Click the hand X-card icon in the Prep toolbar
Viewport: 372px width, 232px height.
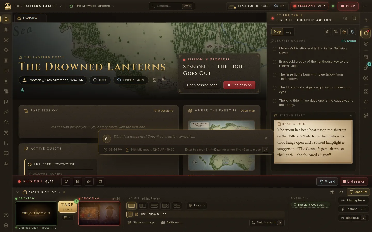click(352, 32)
